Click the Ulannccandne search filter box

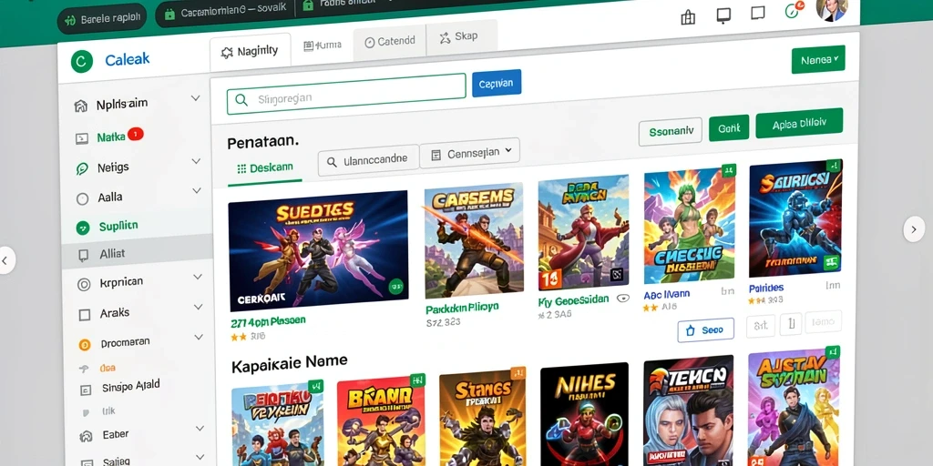click(x=367, y=160)
